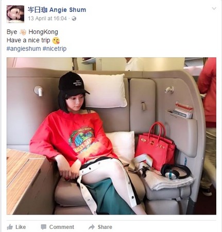Click the globe public privacy icon

point(74,19)
